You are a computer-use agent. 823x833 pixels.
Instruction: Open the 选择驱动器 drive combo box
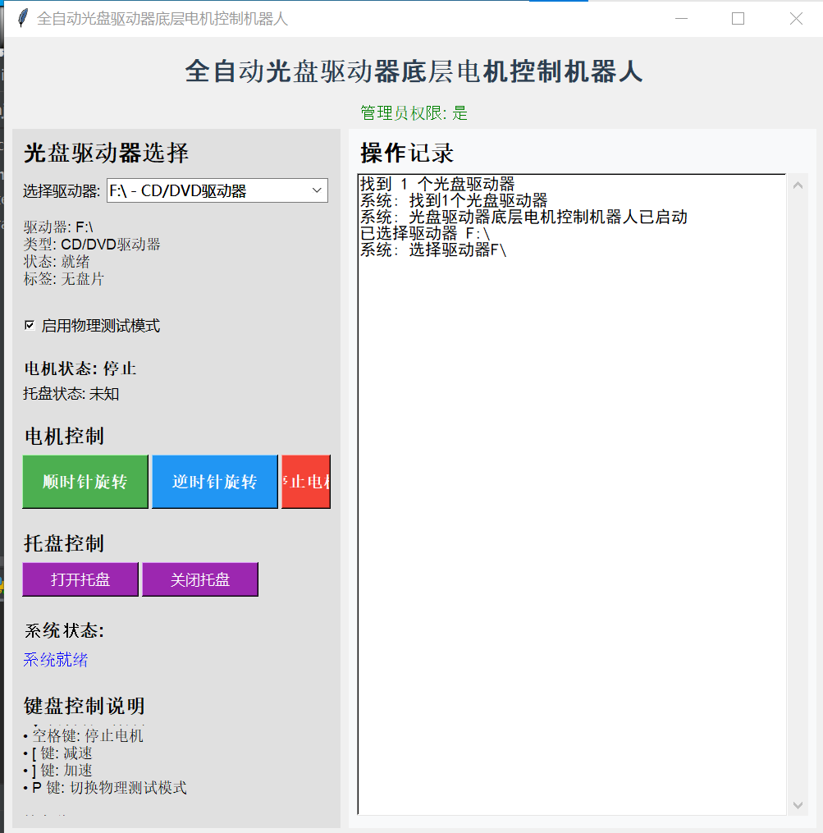(x=217, y=190)
